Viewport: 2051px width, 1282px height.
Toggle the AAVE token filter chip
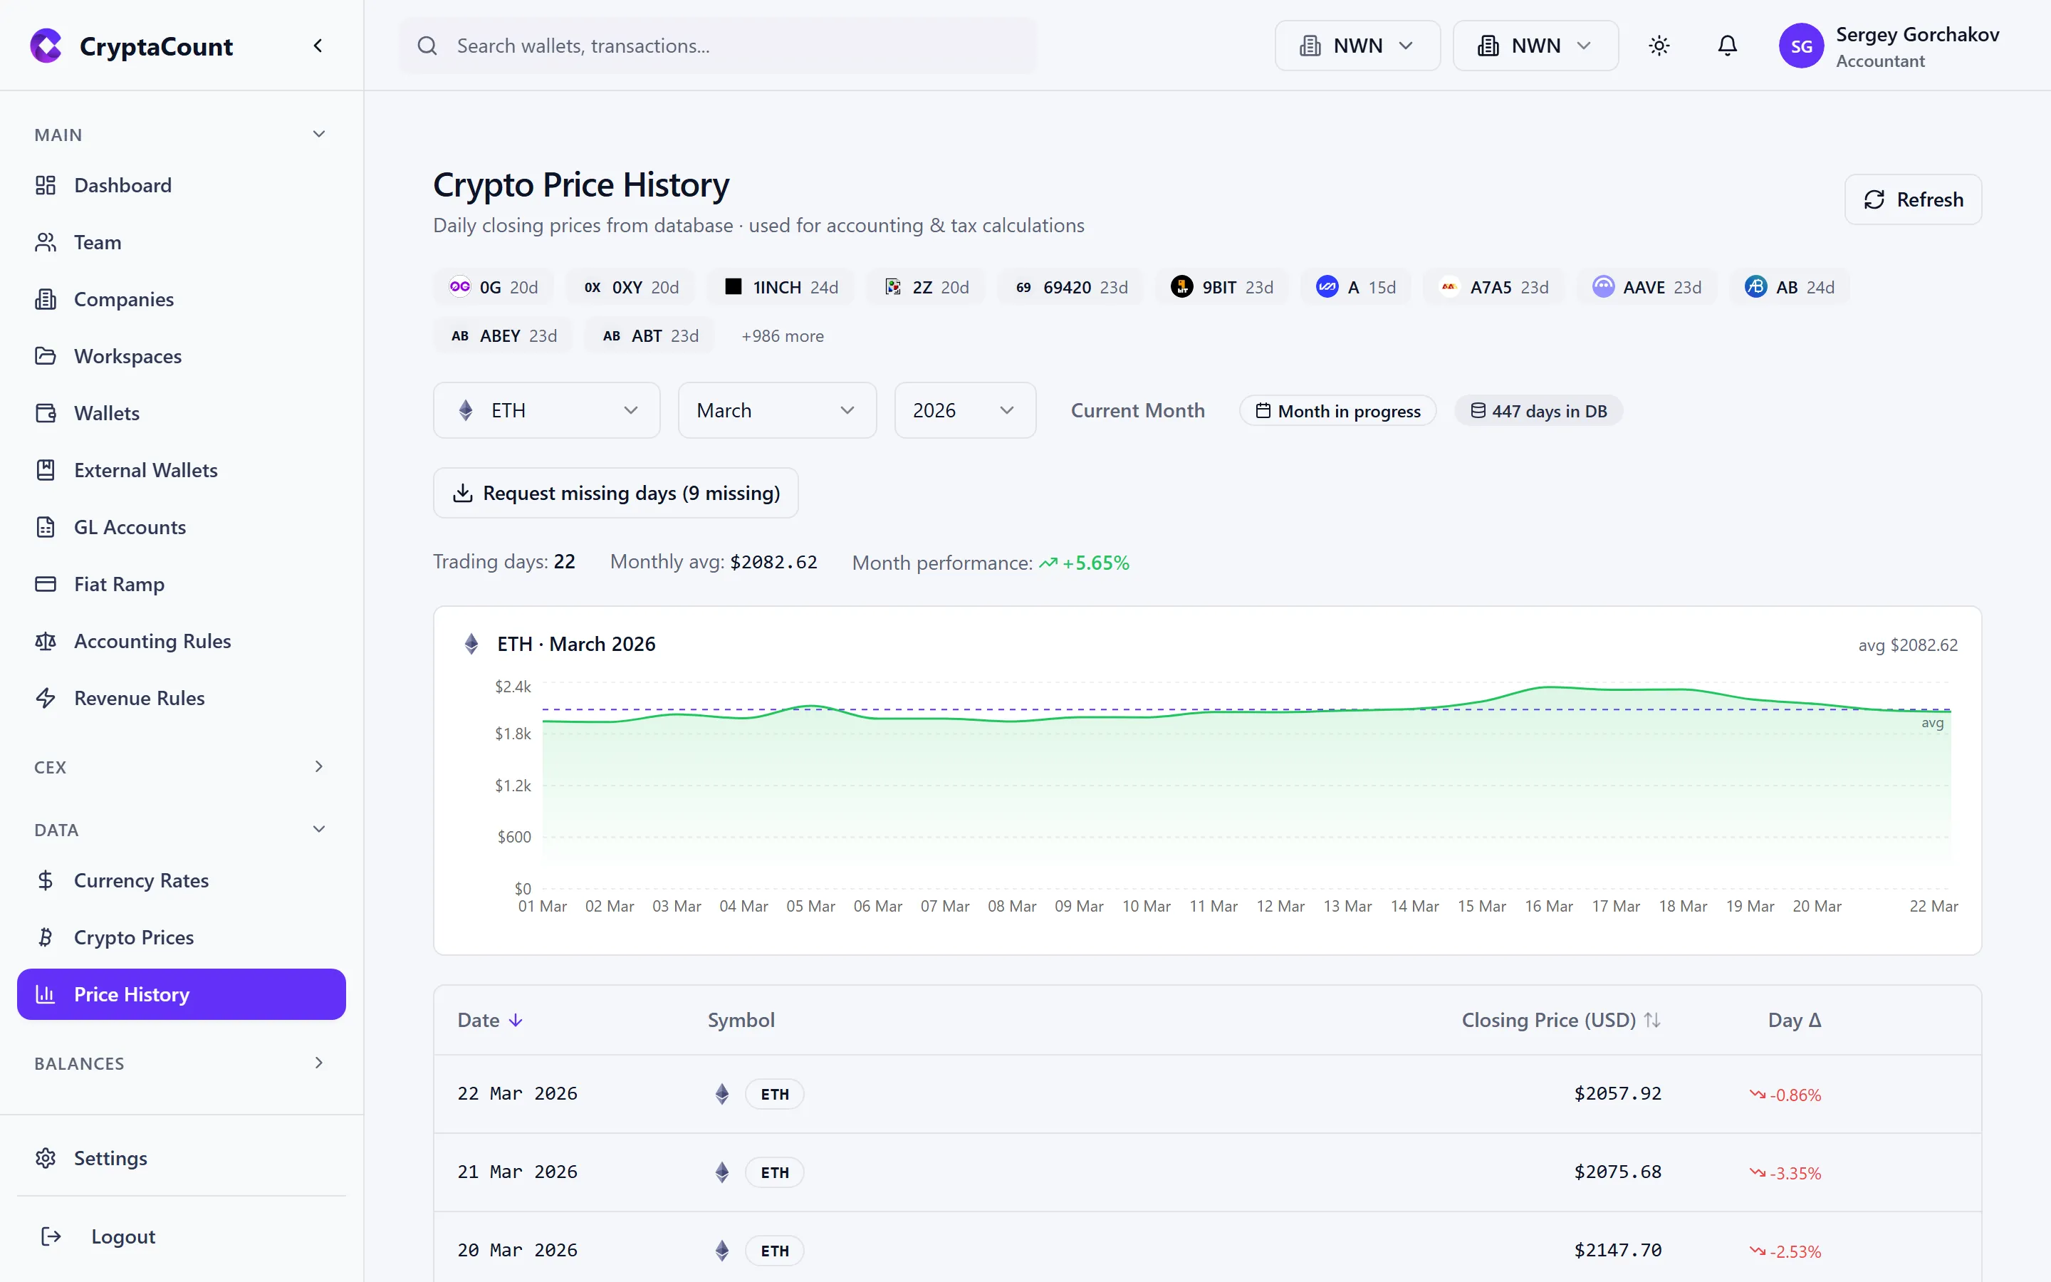tap(1646, 286)
